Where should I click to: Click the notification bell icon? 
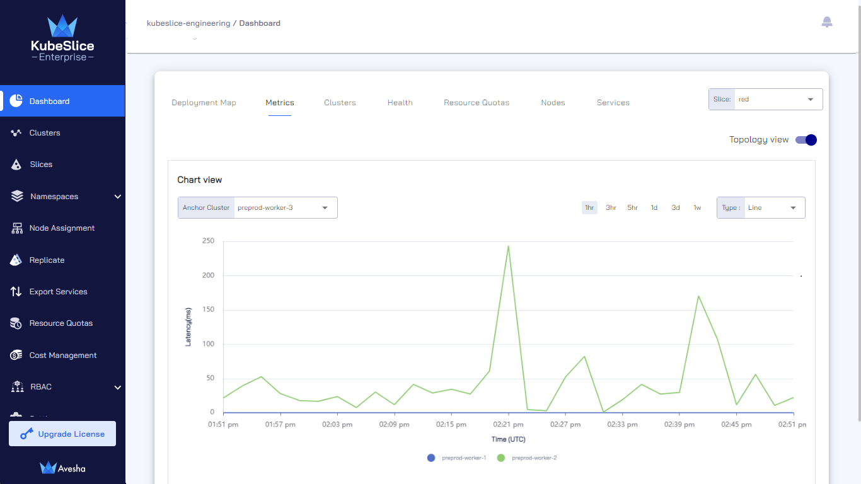coord(827,22)
